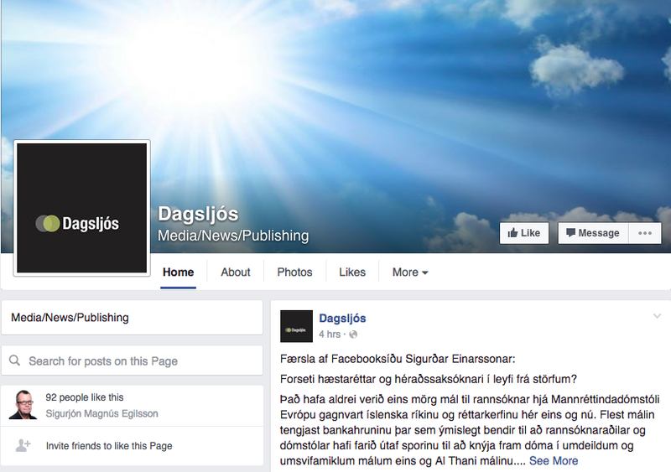
Task: Open the Photos tab
Action: [294, 272]
